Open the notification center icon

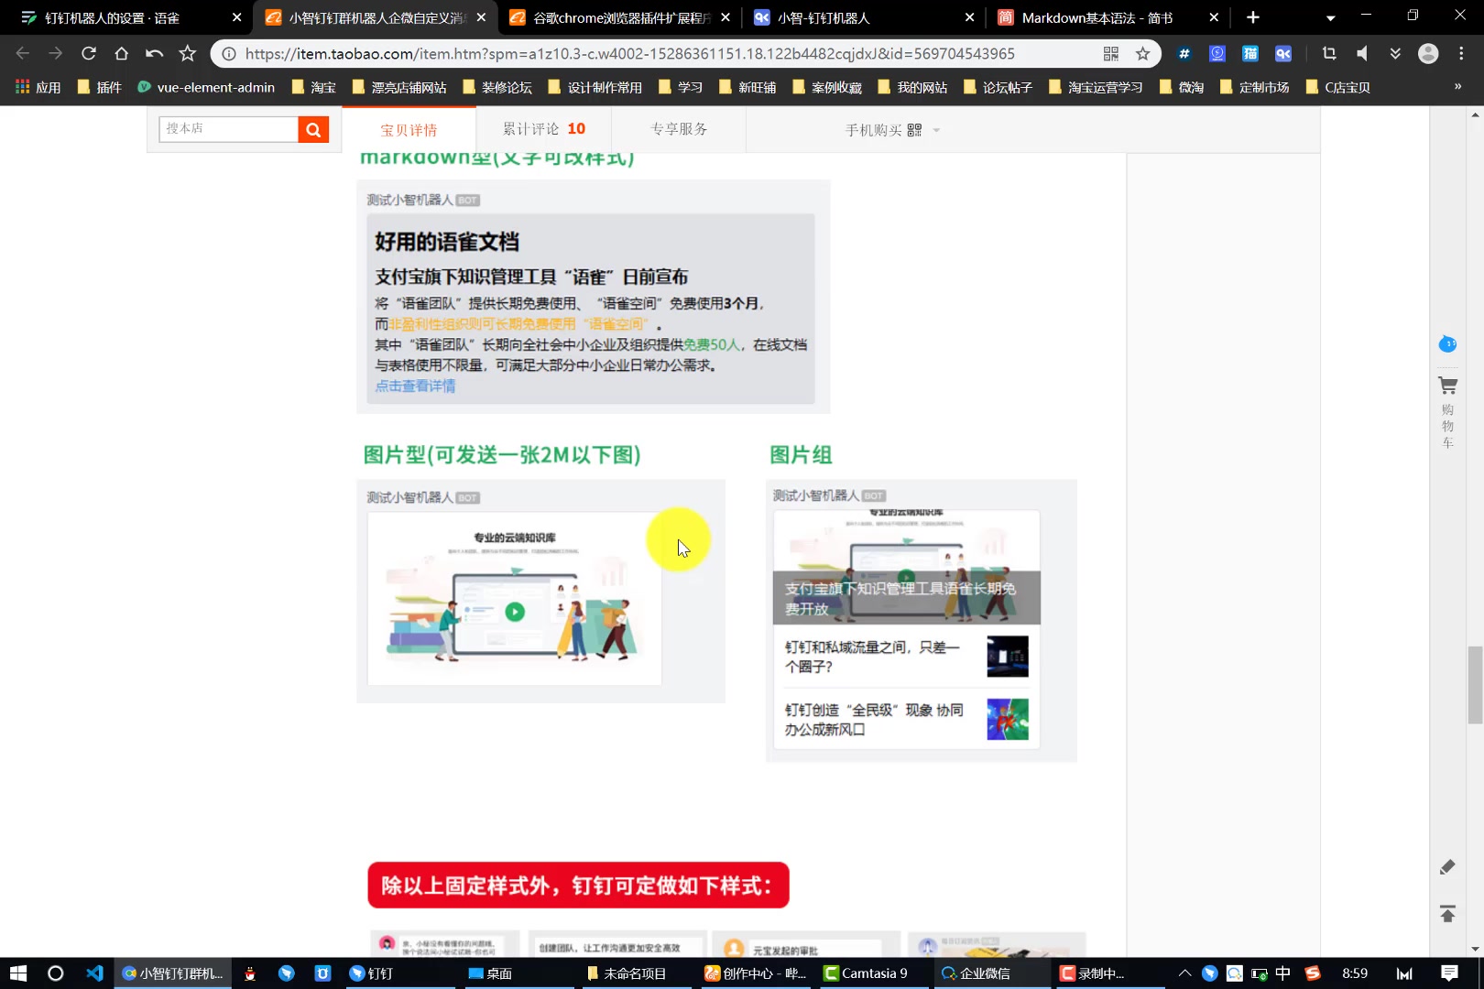(x=1449, y=973)
